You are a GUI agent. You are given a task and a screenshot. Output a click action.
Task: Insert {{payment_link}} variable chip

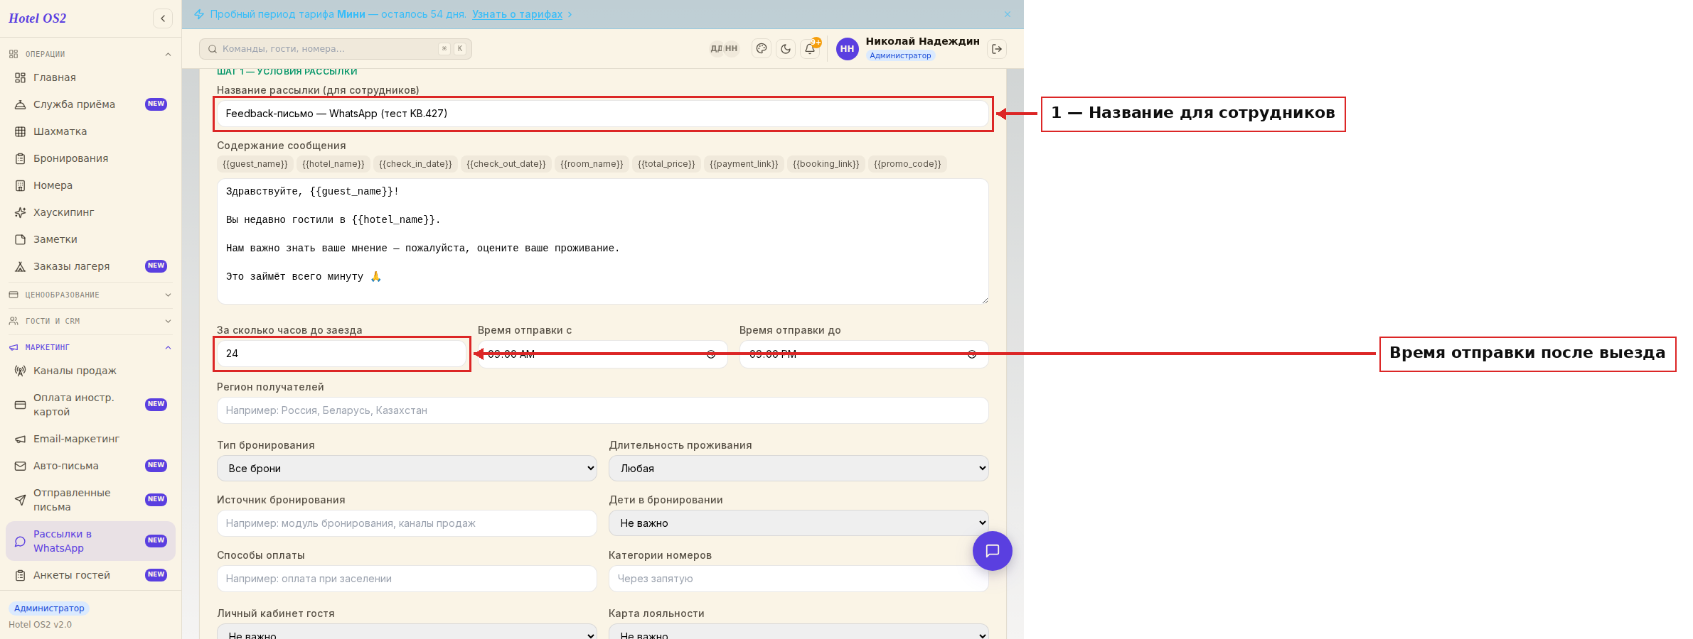click(744, 164)
